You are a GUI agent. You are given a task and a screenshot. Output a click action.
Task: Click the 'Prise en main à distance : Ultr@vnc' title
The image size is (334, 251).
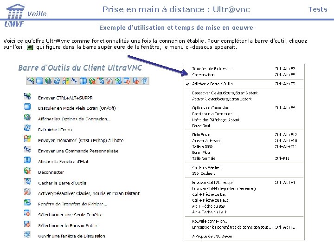click(x=176, y=9)
